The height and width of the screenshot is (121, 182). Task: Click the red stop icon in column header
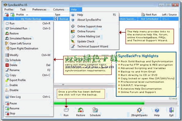(x=7, y=15)
